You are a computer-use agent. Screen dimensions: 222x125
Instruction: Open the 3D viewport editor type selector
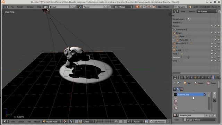pos(6,122)
